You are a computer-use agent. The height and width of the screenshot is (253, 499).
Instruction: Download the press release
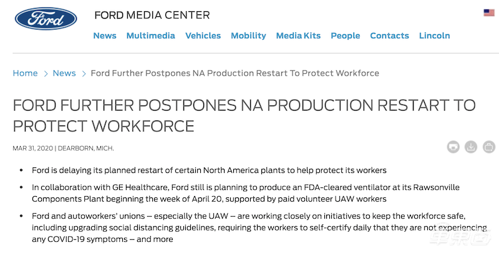[472, 147]
